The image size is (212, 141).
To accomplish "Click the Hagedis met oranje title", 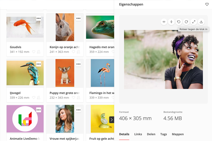I will click(102, 47).
